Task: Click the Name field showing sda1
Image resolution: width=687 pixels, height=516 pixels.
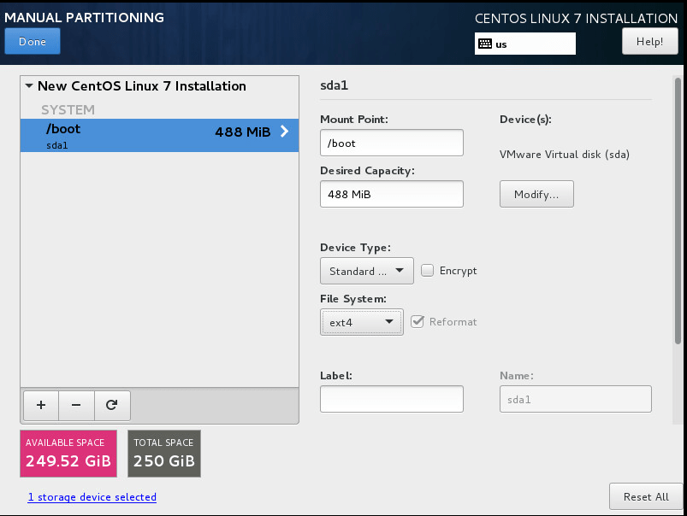Action: [575, 399]
